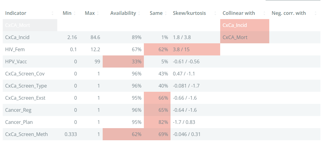Click the Max column sort arrows
The height and width of the screenshot is (146, 328).
(x=98, y=13)
